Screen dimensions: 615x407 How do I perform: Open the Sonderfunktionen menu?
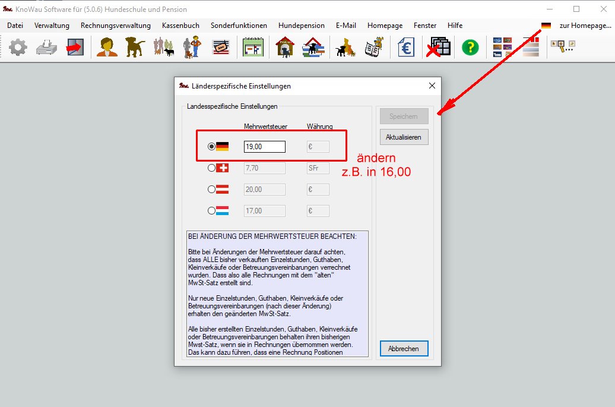[x=239, y=26]
